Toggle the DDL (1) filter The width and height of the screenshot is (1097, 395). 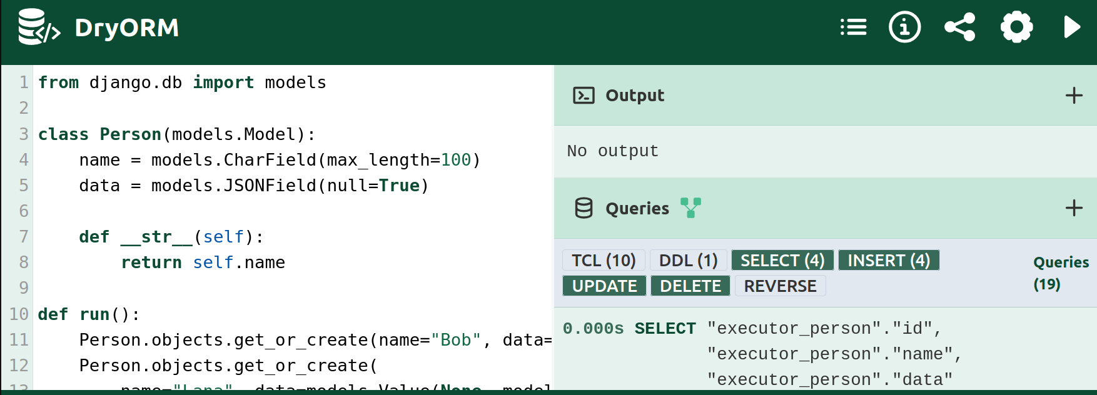pyautogui.click(x=688, y=260)
